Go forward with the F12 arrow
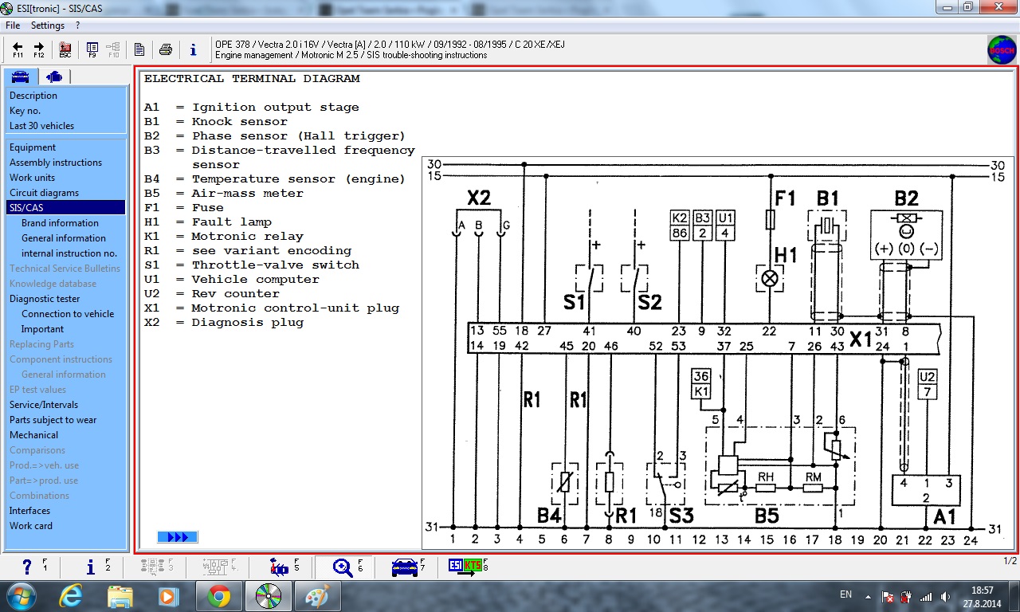1020x612 pixels. pyautogui.click(x=38, y=49)
